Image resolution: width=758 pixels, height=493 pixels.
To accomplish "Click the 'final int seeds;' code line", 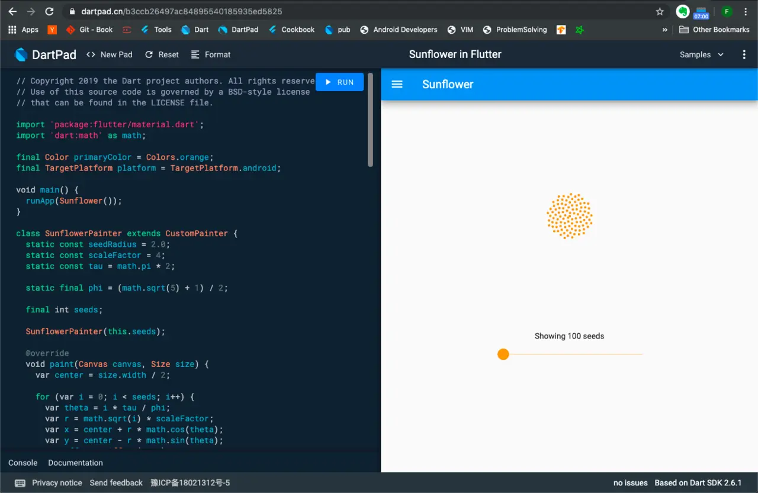I will click(x=64, y=310).
